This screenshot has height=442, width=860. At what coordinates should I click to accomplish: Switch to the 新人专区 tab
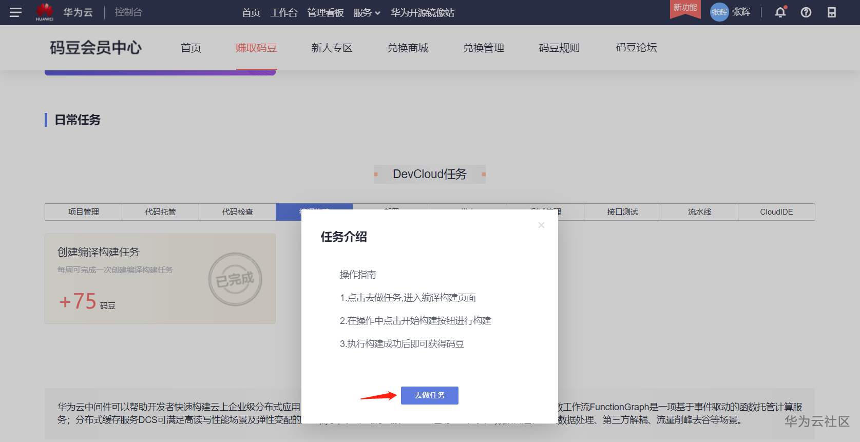(332, 48)
